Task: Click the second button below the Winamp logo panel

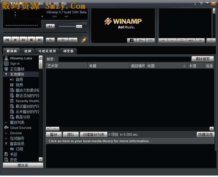Action: (141, 41)
